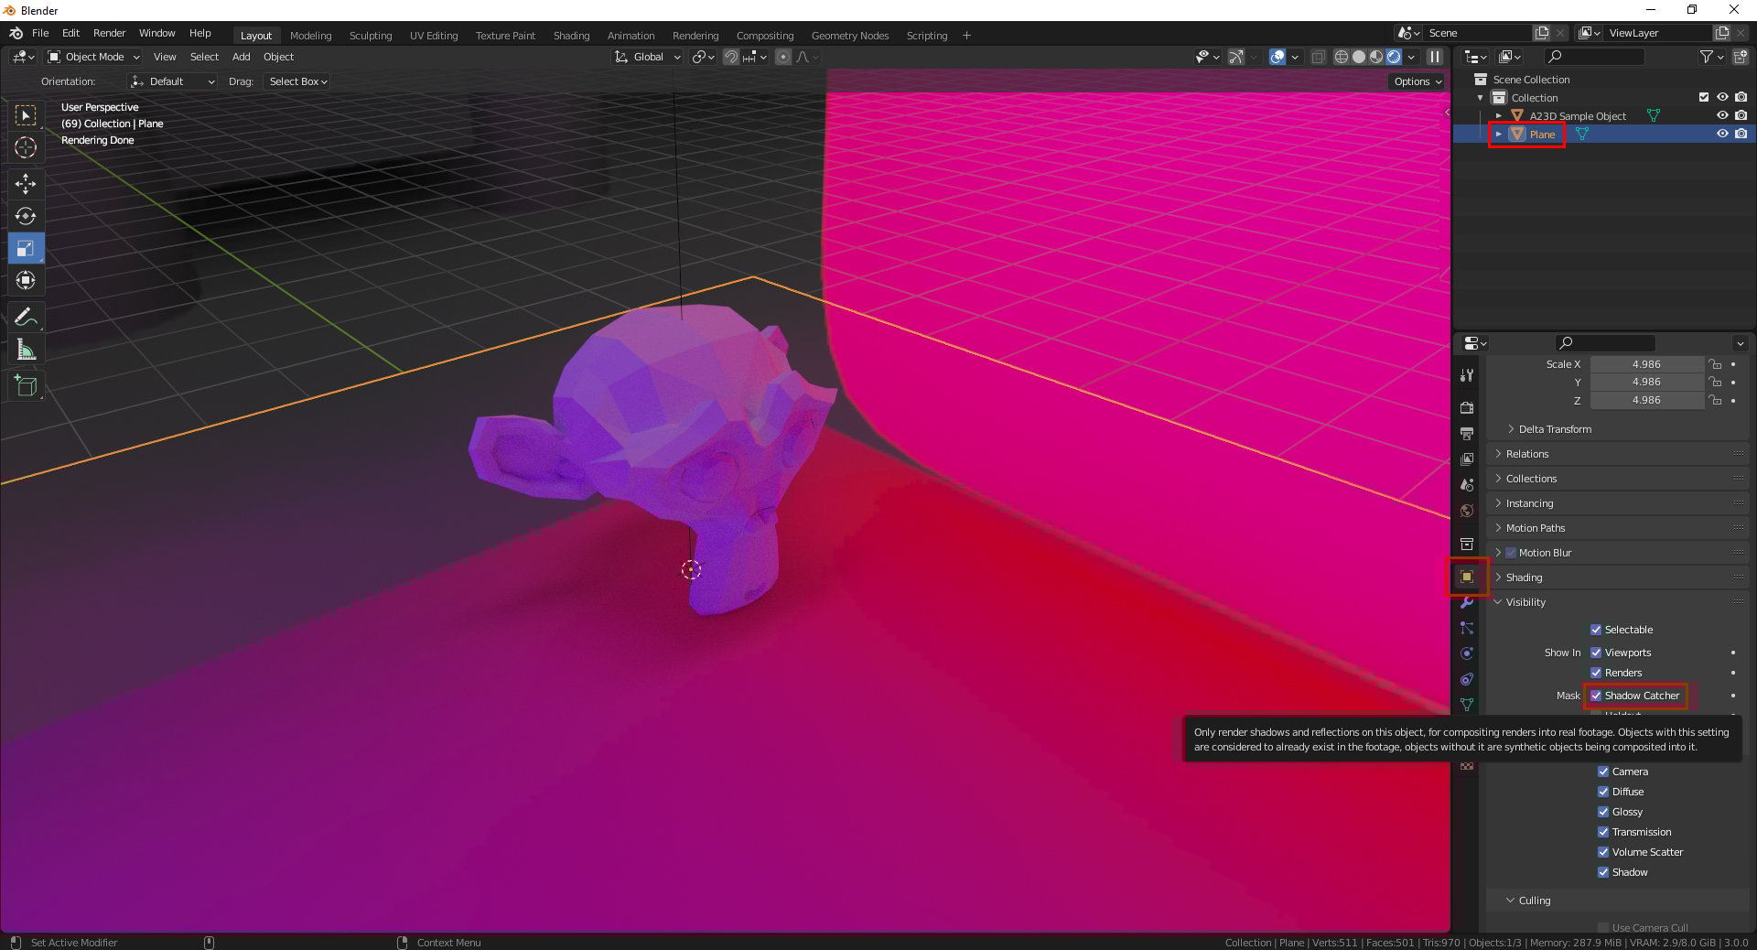This screenshot has width=1757, height=950.
Task: Select the Move tool in toolbar
Action: [26, 184]
